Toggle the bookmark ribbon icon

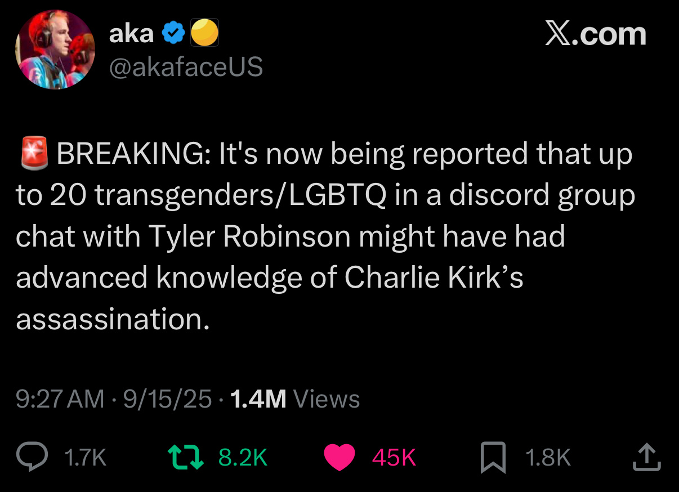pyautogui.click(x=494, y=457)
